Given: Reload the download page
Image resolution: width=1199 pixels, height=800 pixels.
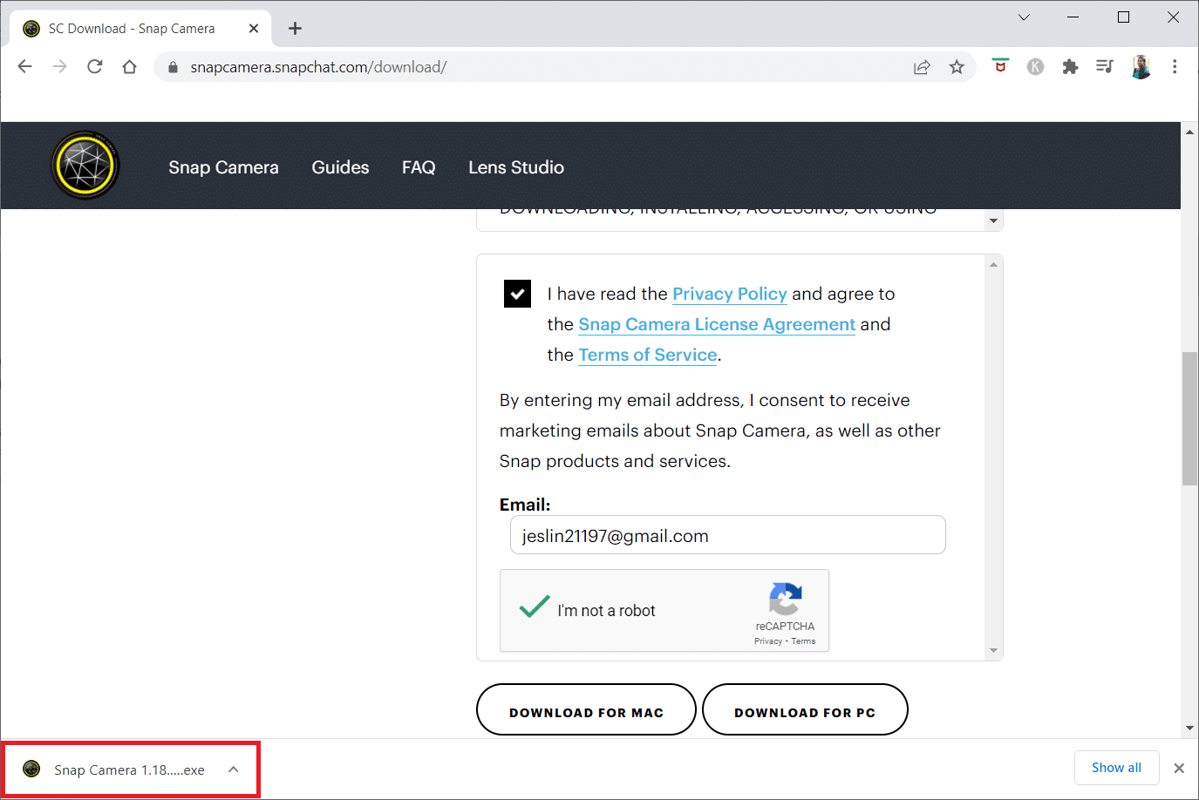Looking at the screenshot, I should [x=94, y=66].
